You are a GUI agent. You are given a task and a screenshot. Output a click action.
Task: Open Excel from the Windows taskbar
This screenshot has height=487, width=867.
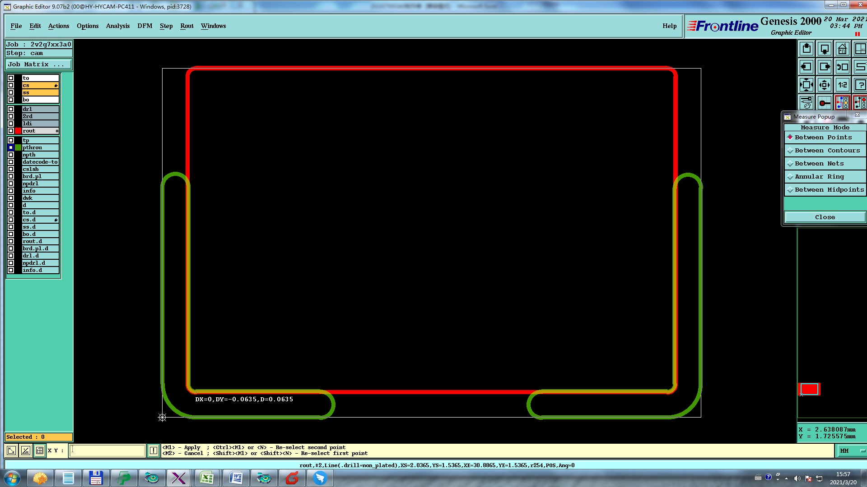pyautogui.click(x=207, y=478)
